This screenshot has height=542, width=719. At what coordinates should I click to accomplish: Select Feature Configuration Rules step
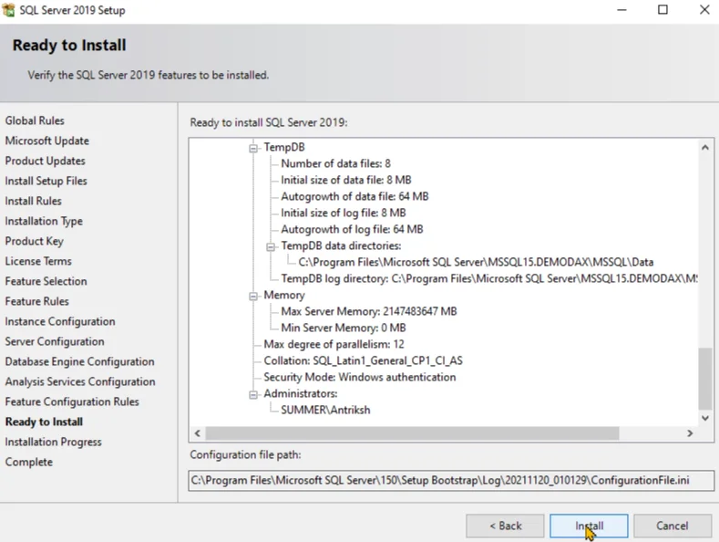point(72,401)
